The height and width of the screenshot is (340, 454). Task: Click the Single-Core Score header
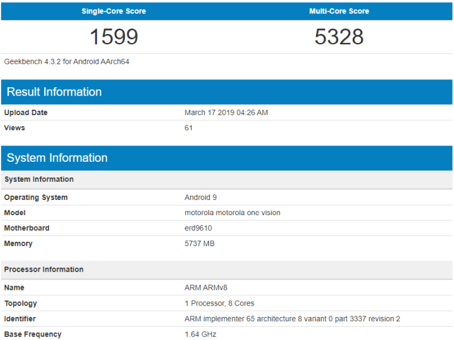coord(114,11)
